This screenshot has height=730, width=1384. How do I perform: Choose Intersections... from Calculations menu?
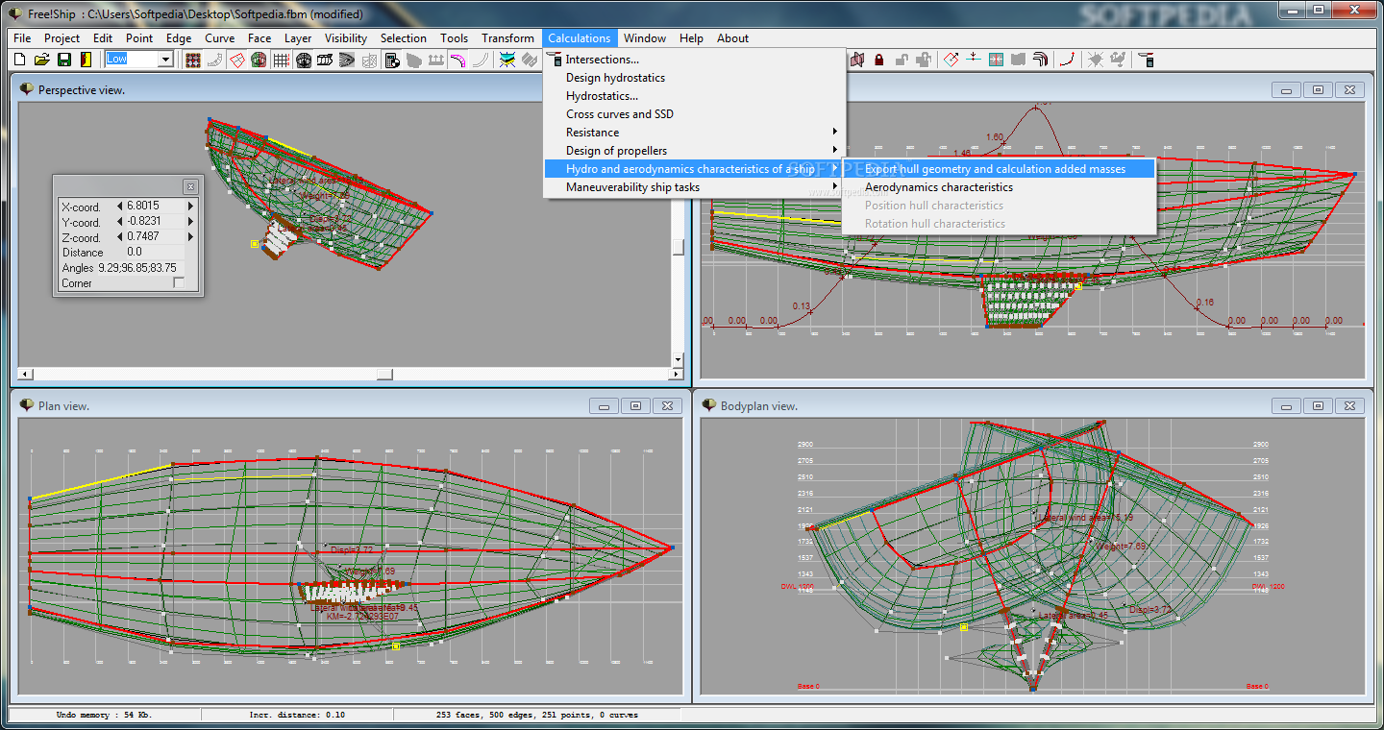coord(694,60)
